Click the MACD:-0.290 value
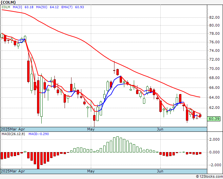Viewport: 223px width, 179px height. pyautogui.click(x=39, y=134)
